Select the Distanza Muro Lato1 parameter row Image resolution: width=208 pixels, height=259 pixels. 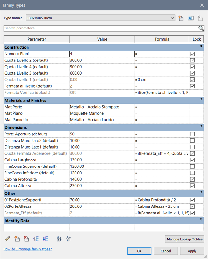[x=37, y=147]
